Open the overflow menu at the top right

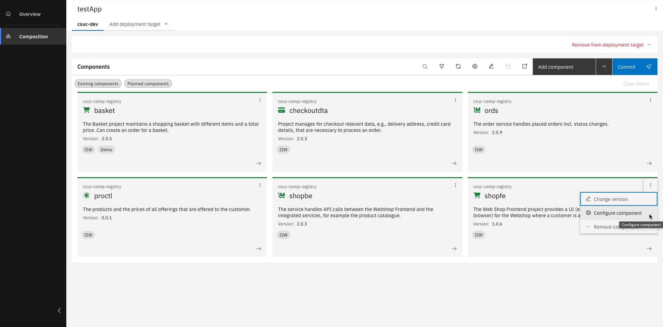[656, 9]
